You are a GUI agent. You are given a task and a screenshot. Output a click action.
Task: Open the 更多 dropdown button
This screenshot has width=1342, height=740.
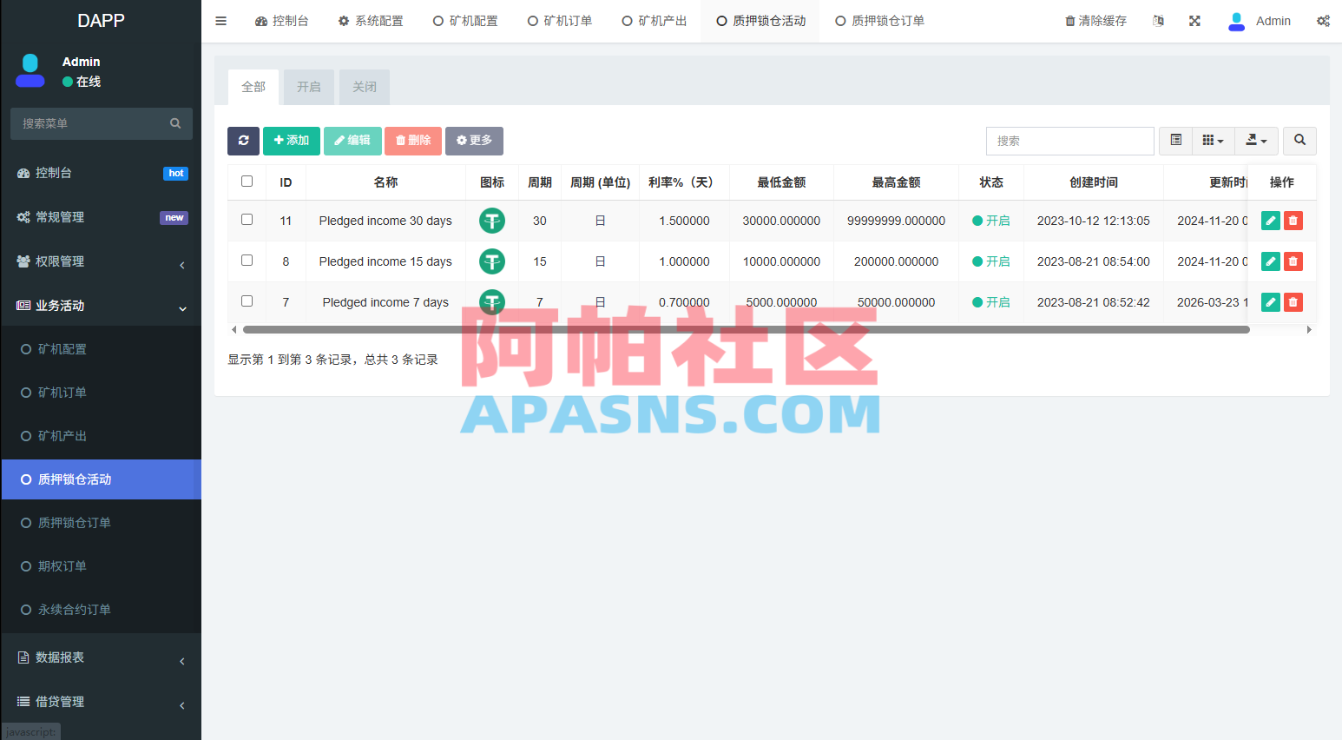coord(474,141)
